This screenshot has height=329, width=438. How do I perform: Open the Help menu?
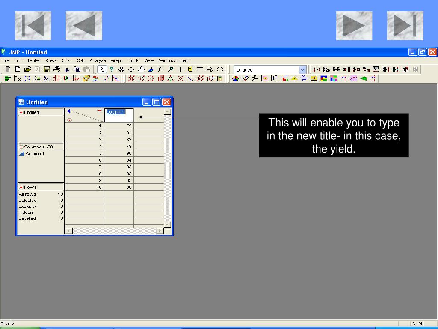[x=185, y=60]
